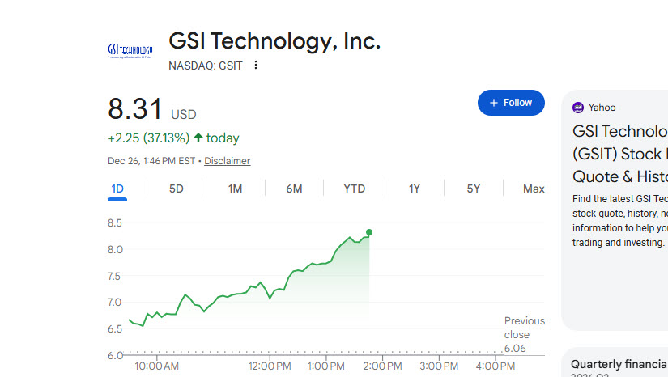Click the Yahoo source icon
This screenshot has height=377, width=668.
coord(578,108)
